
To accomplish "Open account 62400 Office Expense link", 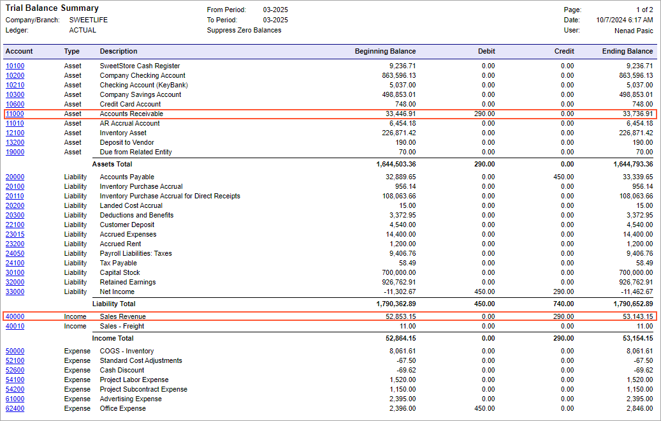I will coord(15,408).
